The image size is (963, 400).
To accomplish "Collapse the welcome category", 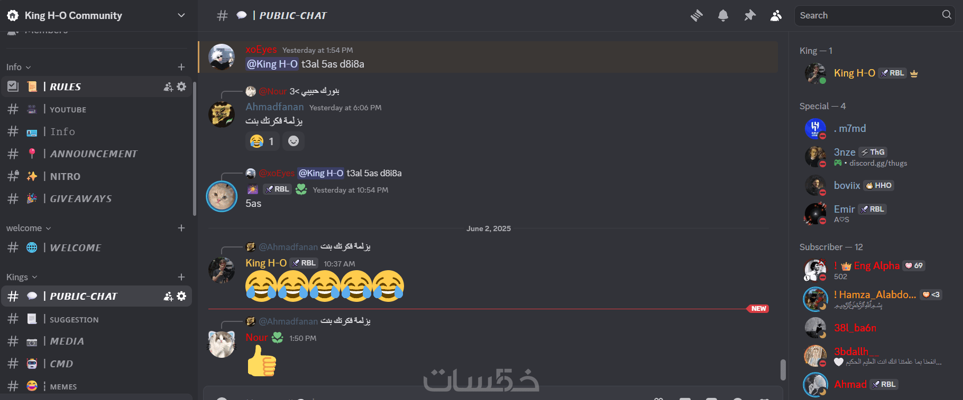I will (x=29, y=228).
